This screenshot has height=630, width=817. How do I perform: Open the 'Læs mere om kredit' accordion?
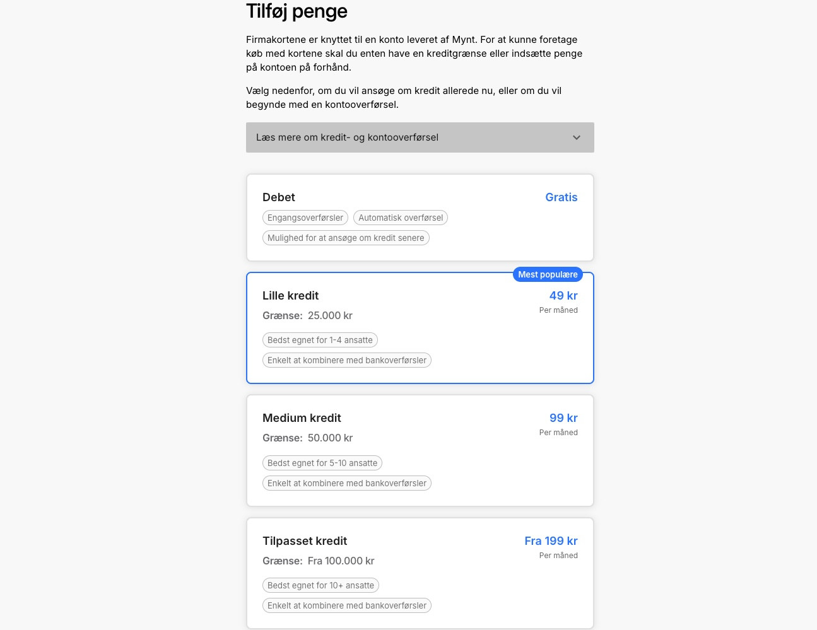coord(347,137)
